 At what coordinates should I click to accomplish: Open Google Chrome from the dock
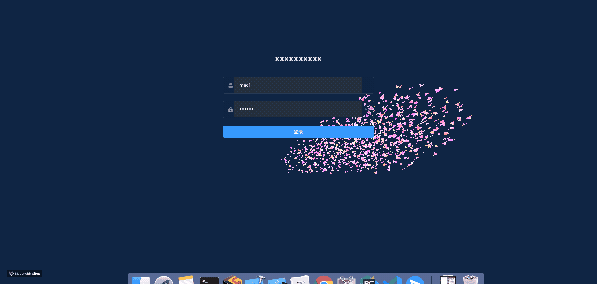point(324,280)
